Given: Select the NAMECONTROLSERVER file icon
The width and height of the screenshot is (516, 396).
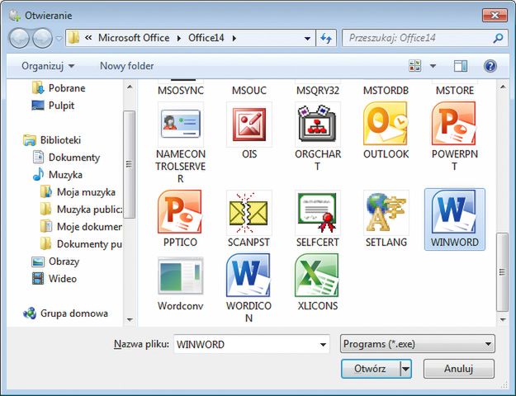Looking at the screenshot, I should (x=181, y=124).
